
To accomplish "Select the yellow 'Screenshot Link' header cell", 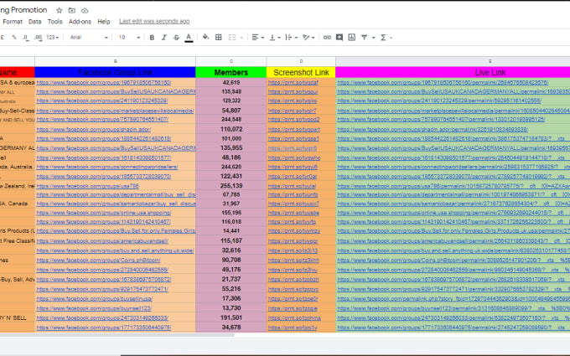I will 301,72.
